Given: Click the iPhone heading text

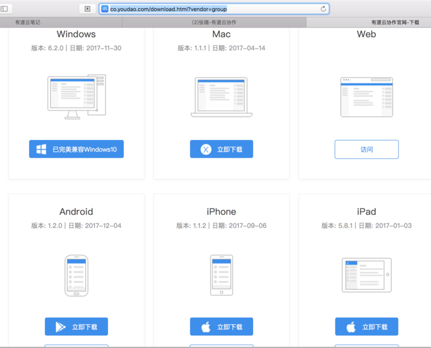Looking at the screenshot, I should [x=221, y=212].
